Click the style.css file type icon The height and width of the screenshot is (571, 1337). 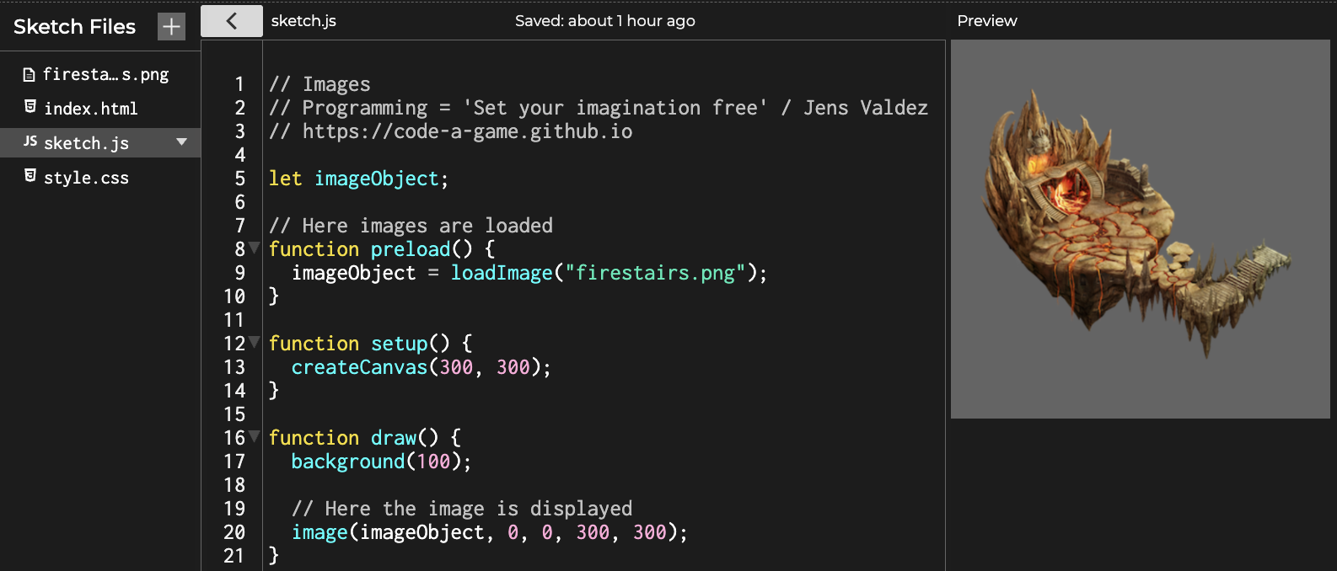pos(30,176)
